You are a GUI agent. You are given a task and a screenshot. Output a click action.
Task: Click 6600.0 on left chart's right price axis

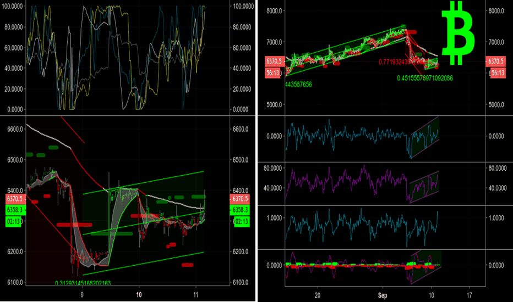click(x=241, y=129)
